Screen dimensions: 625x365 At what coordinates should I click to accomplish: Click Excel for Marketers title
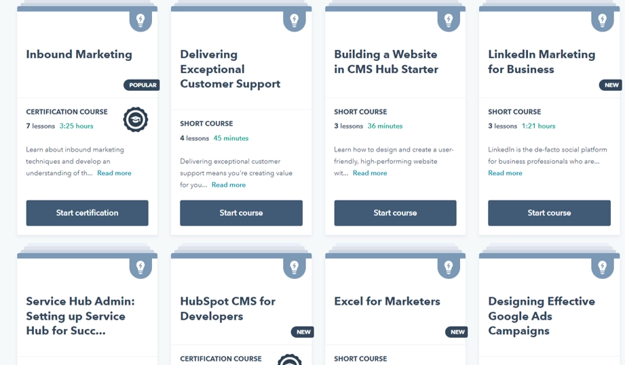[387, 301]
